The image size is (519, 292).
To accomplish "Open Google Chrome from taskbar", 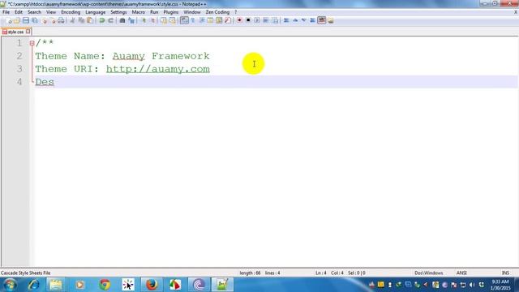I will 105,285.
